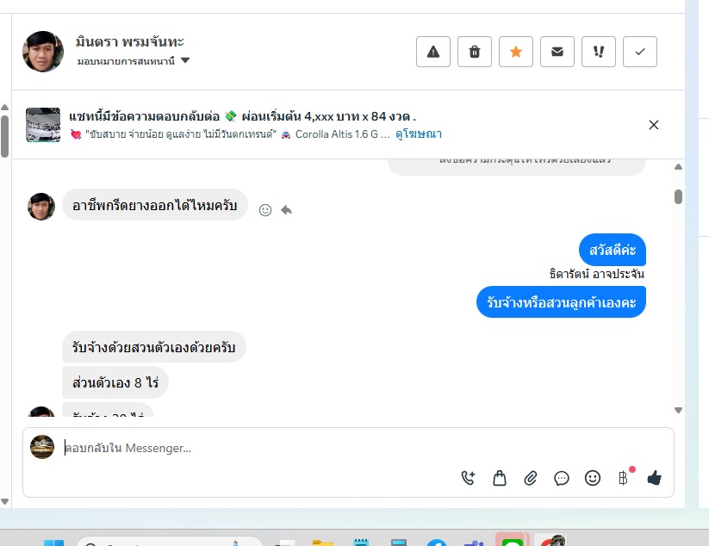Dismiss the ad reply banner
This screenshot has width=709, height=546.
653,125
